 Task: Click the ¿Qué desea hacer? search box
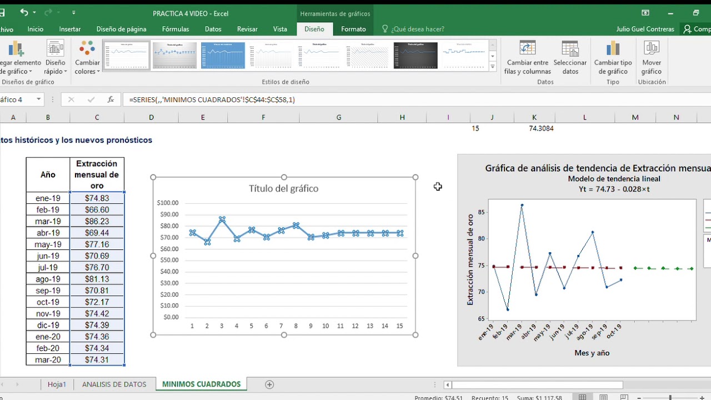point(417,29)
